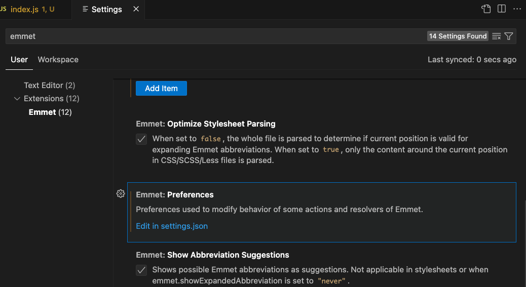
Task: Click Last synced status text
Action: click(472, 60)
